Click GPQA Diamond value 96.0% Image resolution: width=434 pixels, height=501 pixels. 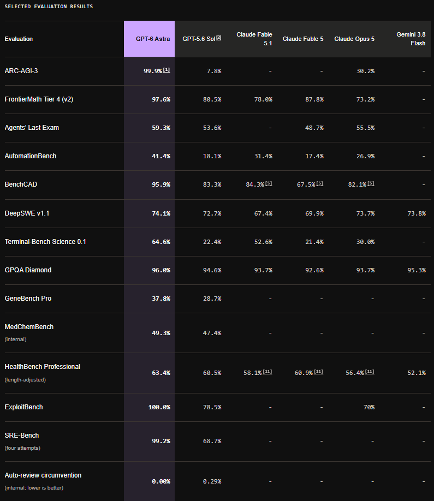[161, 270]
